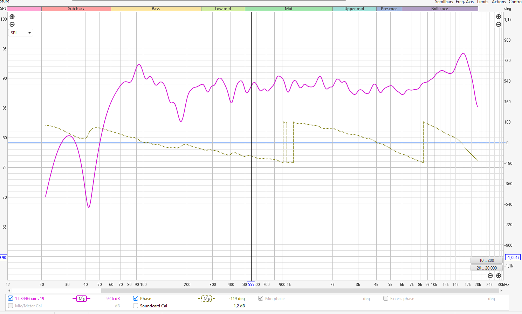522x314 pixels.
Task: Open the Freq. Axis option
Action: point(465,2)
